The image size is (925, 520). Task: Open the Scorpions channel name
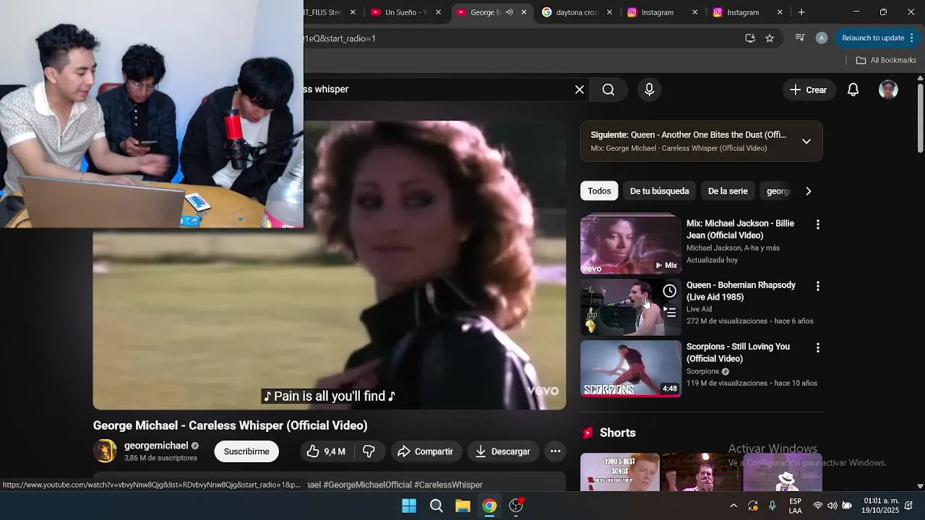click(702, 371)
